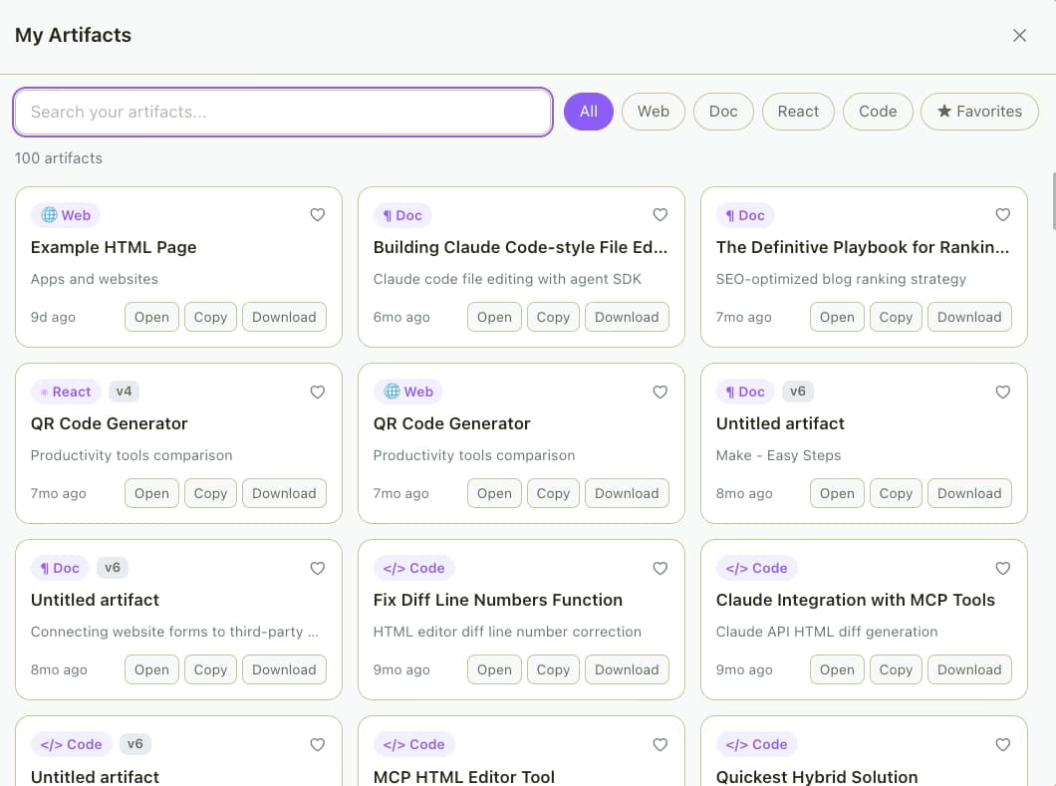Click heart on bottom-row Untitled artifact Code v6 card
The height and width of the screenshot is (786, 1056).
click(x=317, y=745)
